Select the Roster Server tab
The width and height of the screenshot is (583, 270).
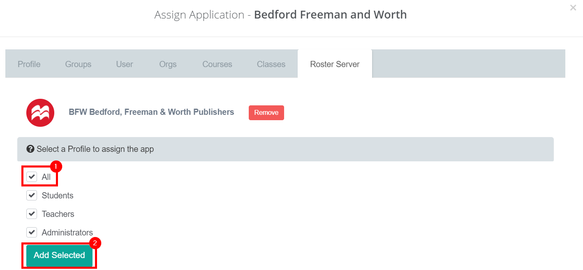pyautogui.click(x=334, y=64)
